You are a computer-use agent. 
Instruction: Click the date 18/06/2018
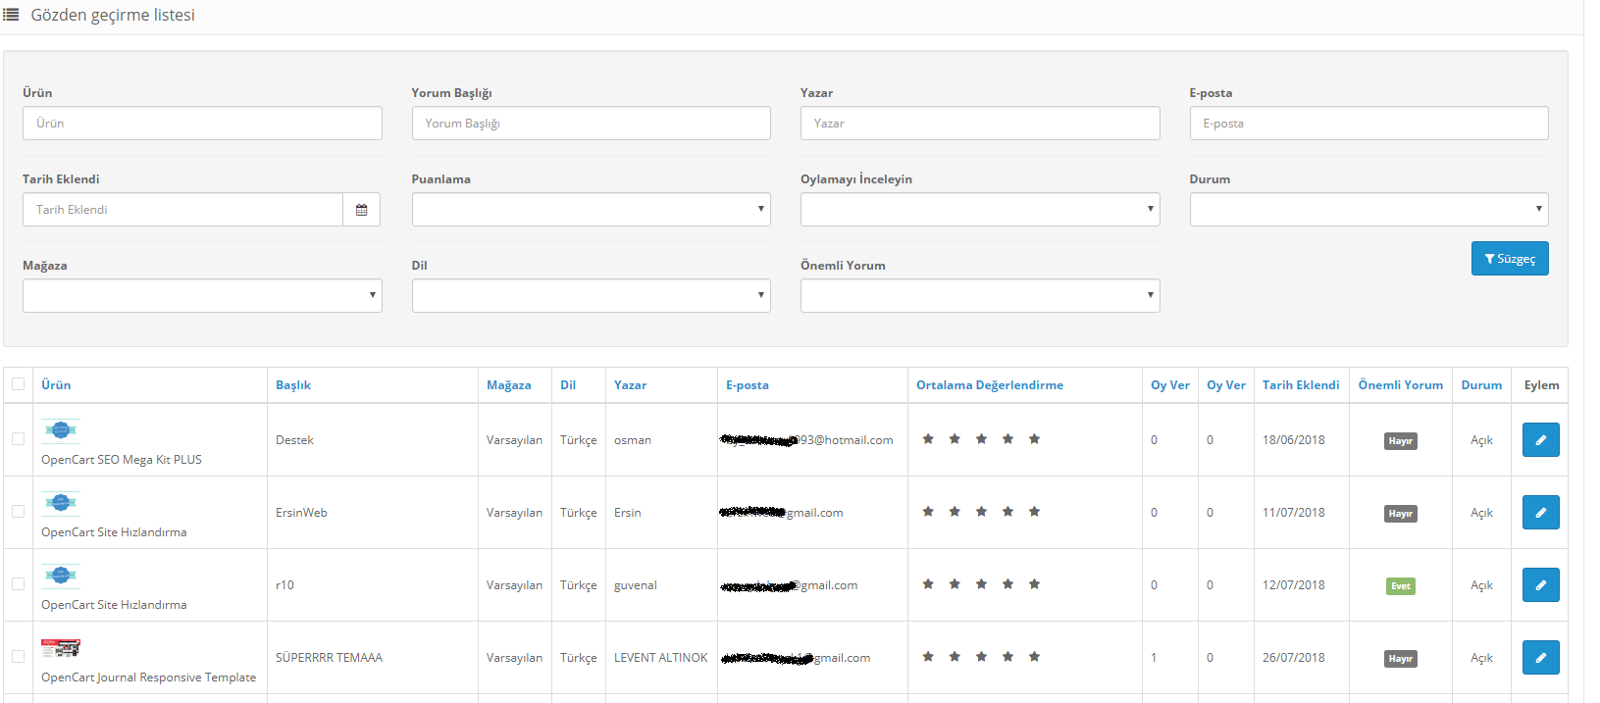(1293, 440)
